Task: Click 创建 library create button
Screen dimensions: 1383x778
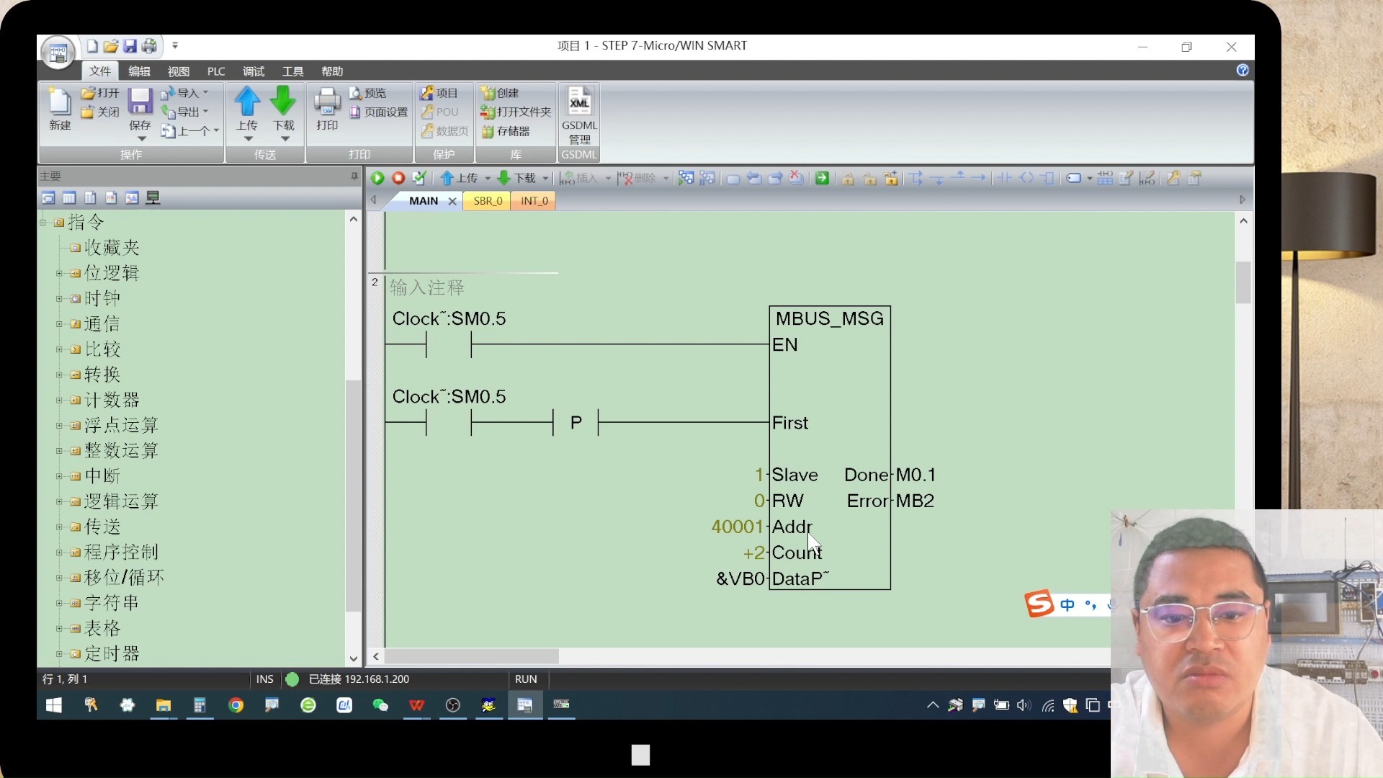Action: (x=500, y=93)
